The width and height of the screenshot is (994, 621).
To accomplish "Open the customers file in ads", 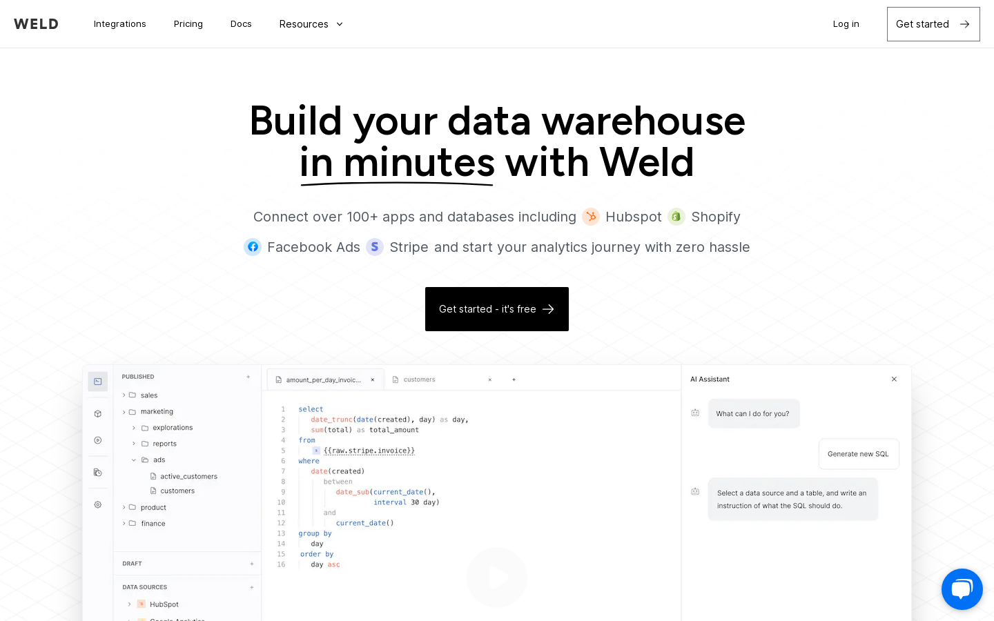I will click(173, 491).
